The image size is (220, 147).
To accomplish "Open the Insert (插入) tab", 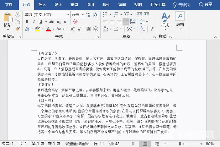I will click(x=42, y=5).
